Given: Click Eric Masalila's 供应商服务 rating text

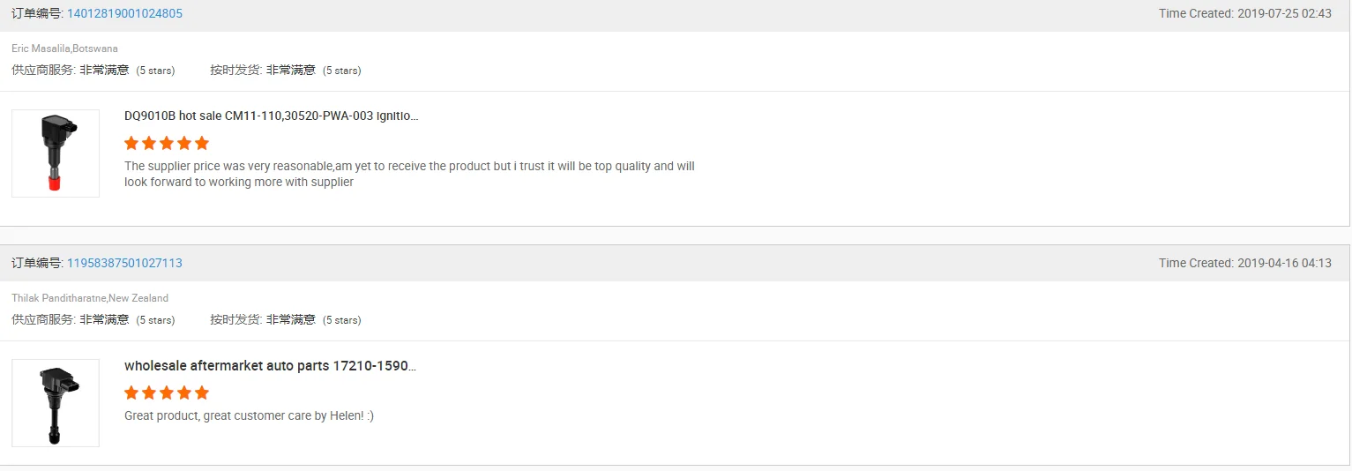Looking at the screenshot, I should tap(93, 71).
